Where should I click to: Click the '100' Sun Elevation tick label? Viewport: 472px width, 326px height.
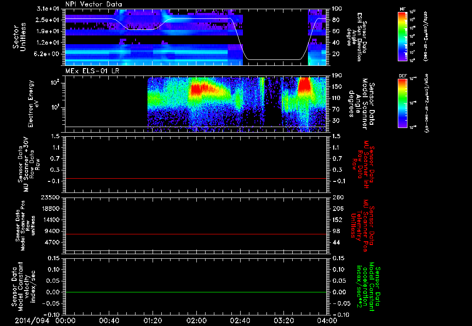[x=337, y=9]
